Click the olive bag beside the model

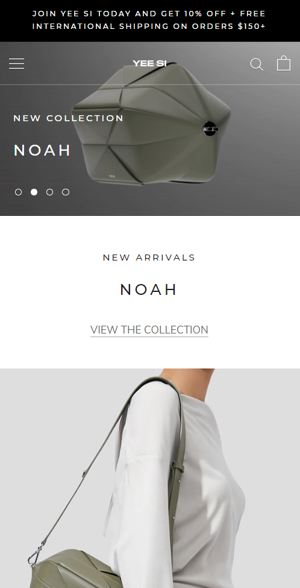(x=75, y=569)
